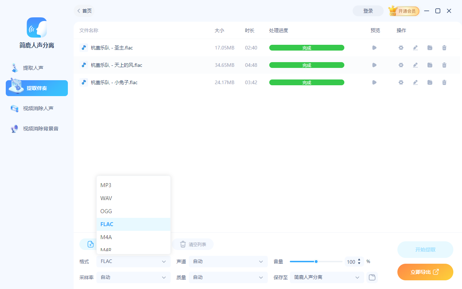
Task: Click music note icon of 天上的风.flac
Action: click(84, 65)
